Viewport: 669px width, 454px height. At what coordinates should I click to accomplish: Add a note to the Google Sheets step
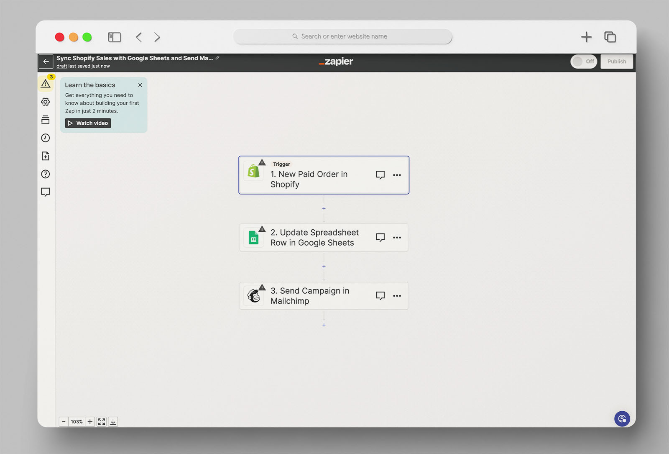(x=380, y=237)
